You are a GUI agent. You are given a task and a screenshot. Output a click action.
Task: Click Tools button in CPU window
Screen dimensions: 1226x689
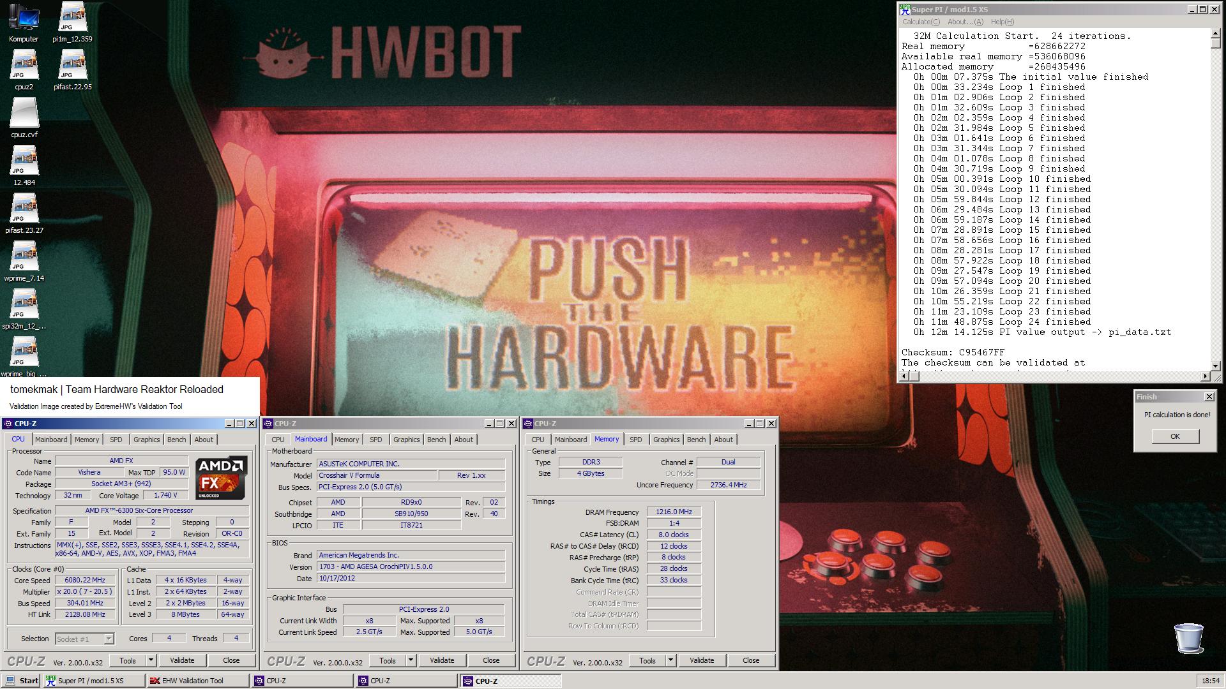[x=128, y=660]
